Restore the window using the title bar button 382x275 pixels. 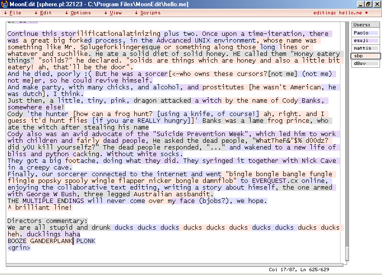pyautogui.click(x=369, y=4)
